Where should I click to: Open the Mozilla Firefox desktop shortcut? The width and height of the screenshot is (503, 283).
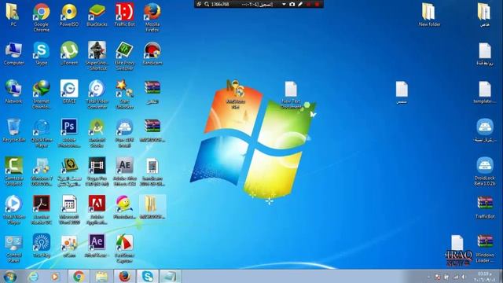click(152, 17)
